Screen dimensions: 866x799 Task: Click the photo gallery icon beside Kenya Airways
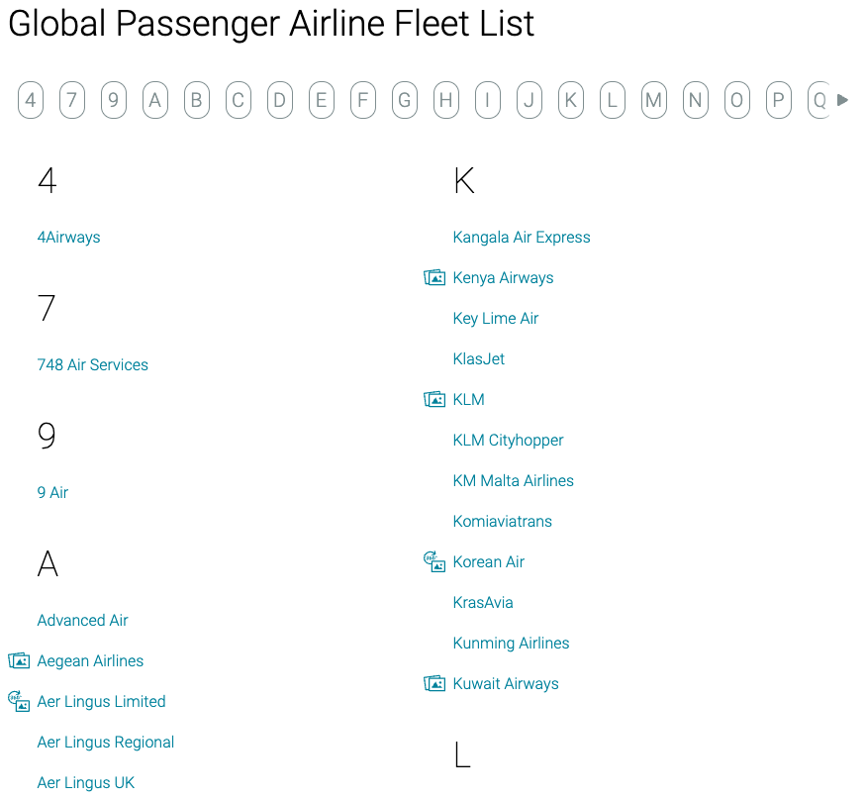[x=434, y=278]
